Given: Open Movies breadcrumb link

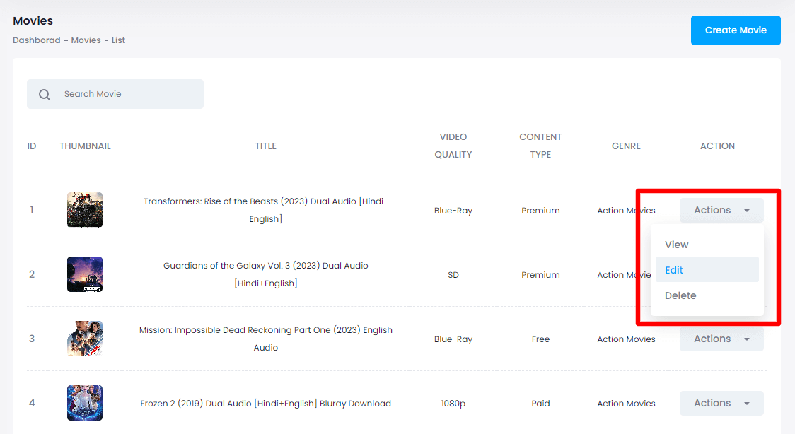Looking at the screenshot, I should 86,40.
